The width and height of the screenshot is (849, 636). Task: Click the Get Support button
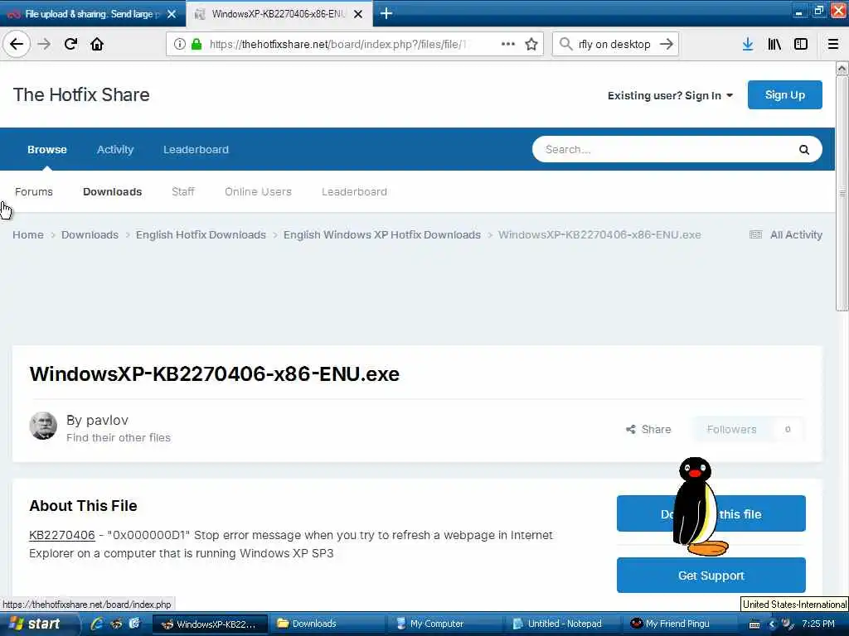pyautogui.click(x=711, y=576)
